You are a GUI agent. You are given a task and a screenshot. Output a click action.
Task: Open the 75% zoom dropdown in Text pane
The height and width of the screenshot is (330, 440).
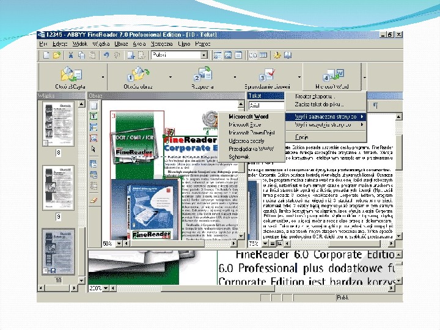[x=265, y=244]
